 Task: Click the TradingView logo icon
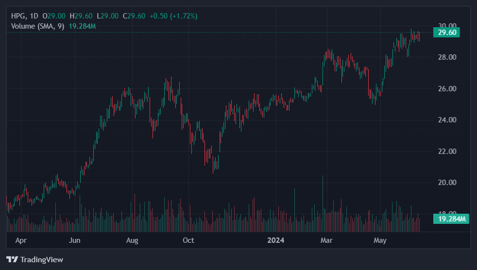pyautogui.click(x=12, y=260)
